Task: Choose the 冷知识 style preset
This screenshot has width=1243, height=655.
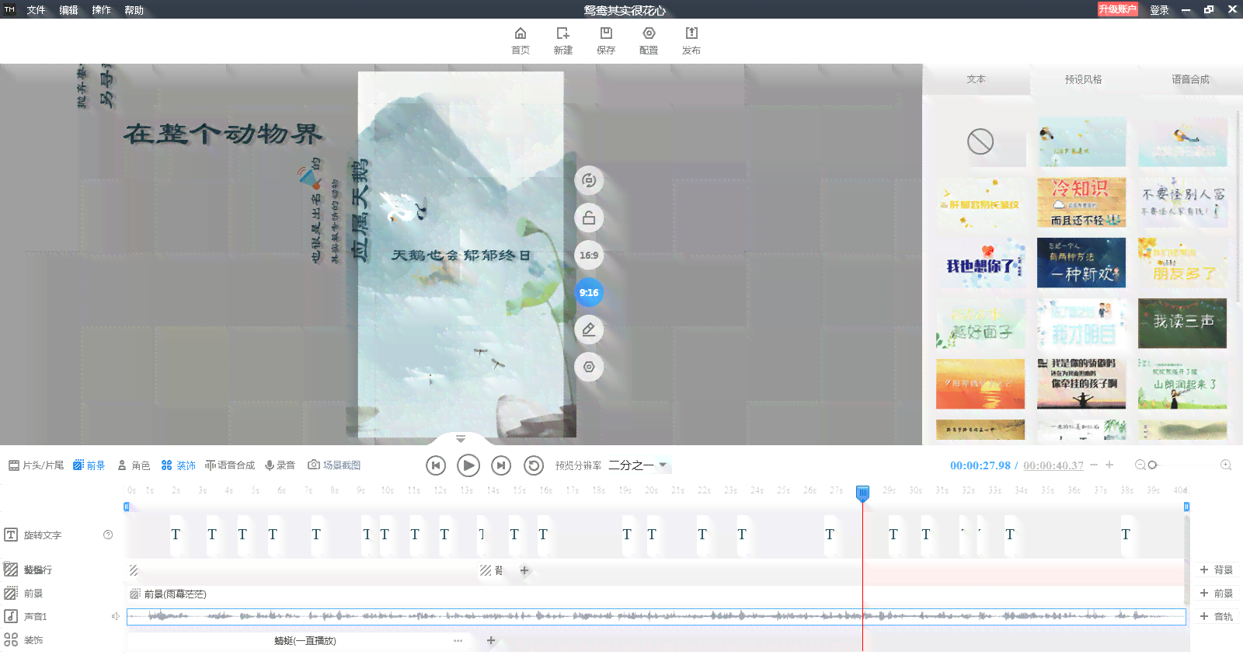Action: point(1081,202)
